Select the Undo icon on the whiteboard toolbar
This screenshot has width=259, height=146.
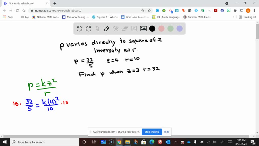(79, 29)
